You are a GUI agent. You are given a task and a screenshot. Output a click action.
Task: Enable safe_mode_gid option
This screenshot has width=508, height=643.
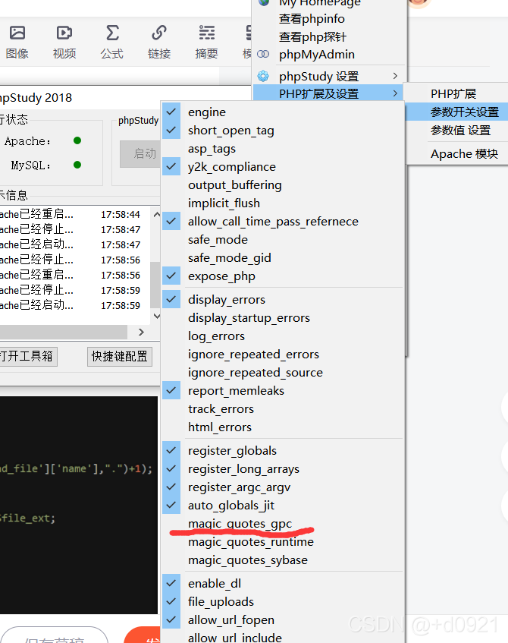pyautogui.click(x=283, y=258)
